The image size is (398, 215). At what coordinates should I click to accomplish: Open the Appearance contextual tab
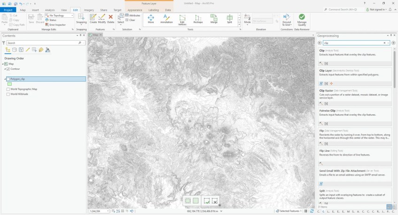click(x=135, y=10)
